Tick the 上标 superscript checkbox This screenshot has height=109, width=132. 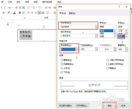click(x=62, y=68)
